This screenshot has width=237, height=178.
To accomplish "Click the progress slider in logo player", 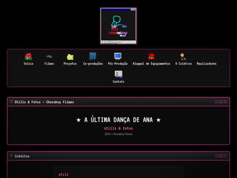I will point(111,42).
